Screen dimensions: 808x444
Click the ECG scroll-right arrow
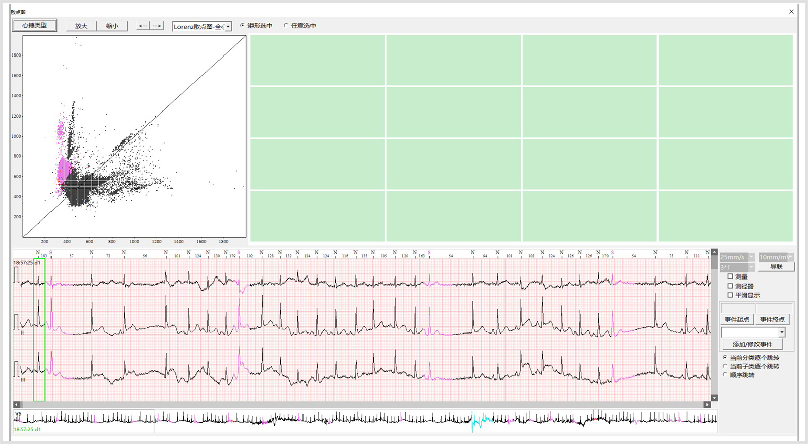point(707,405)
